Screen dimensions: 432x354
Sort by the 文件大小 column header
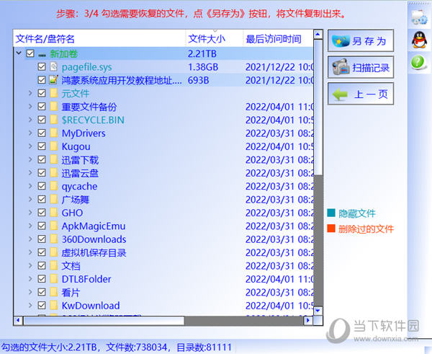215,39
